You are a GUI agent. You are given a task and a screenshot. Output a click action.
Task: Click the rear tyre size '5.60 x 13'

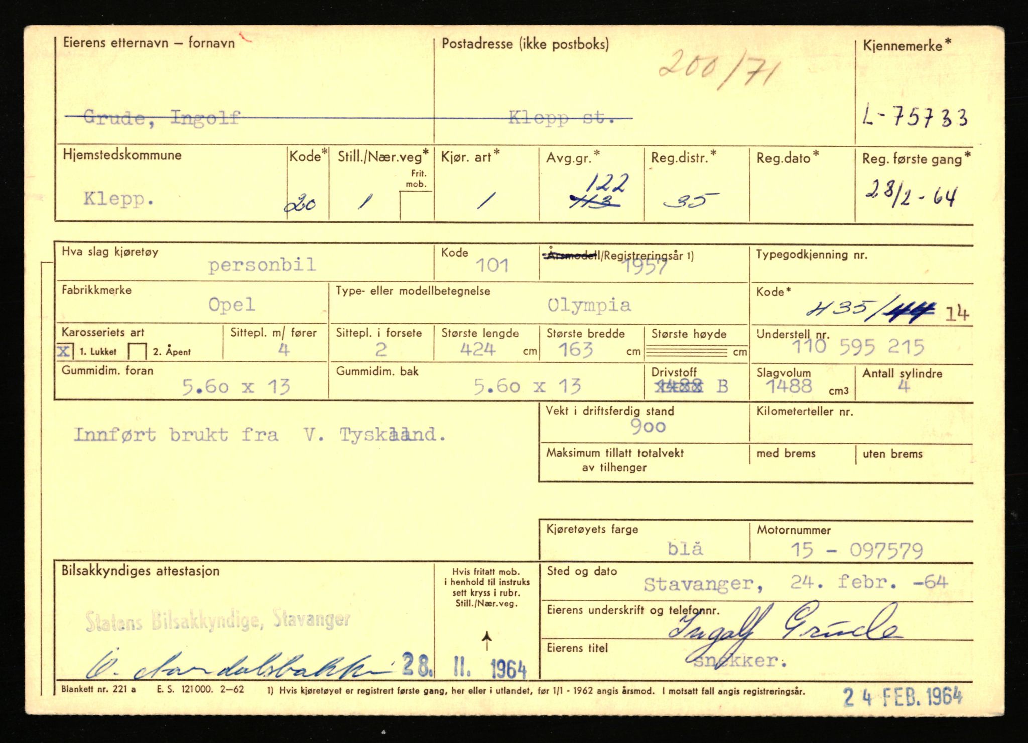(x=528, y=386)
